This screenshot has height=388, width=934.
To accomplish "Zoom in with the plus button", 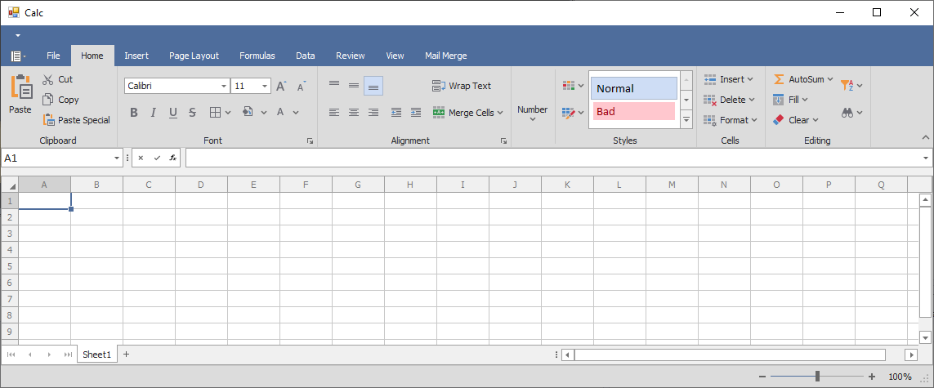I will [872, 377].
